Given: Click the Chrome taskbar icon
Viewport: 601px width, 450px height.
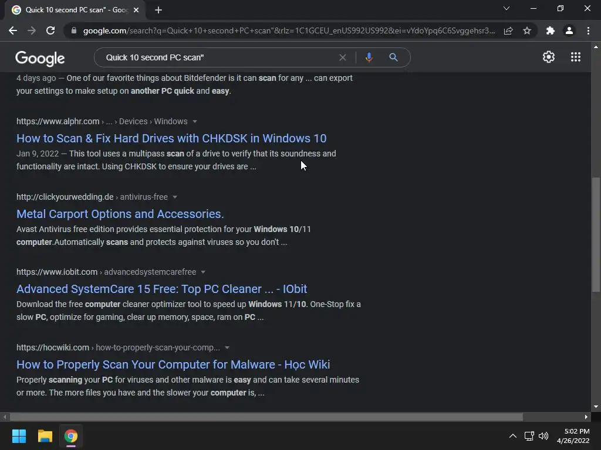Looking at the screenshot, I should point(71,436).
